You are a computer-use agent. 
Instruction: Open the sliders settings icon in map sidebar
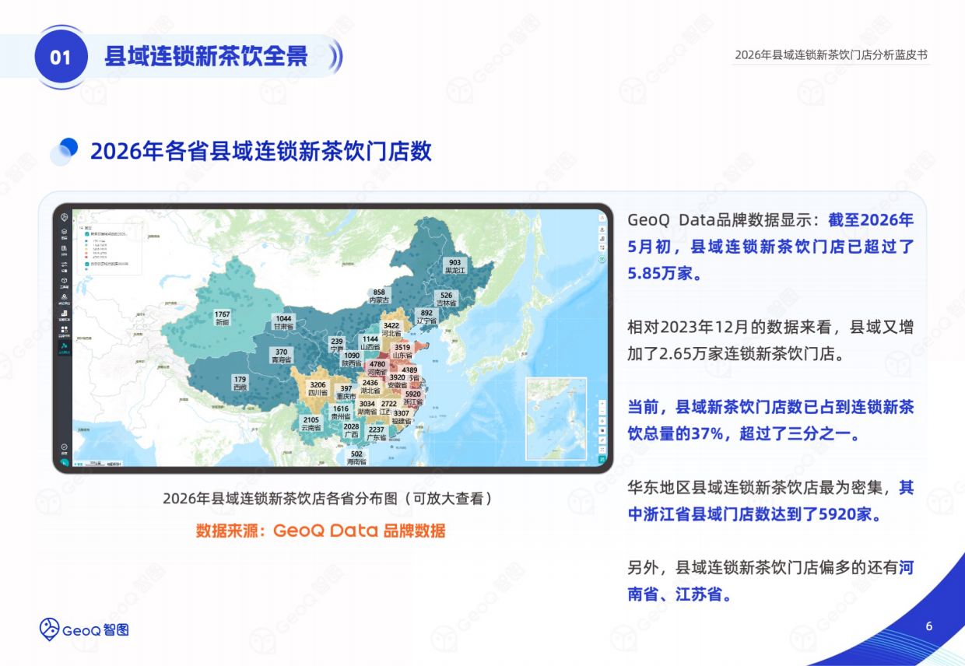pos(65,265)
